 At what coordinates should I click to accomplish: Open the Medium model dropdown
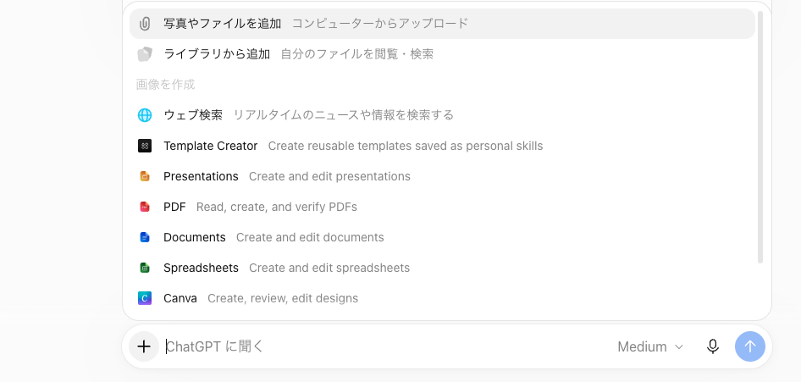(650, 346)
